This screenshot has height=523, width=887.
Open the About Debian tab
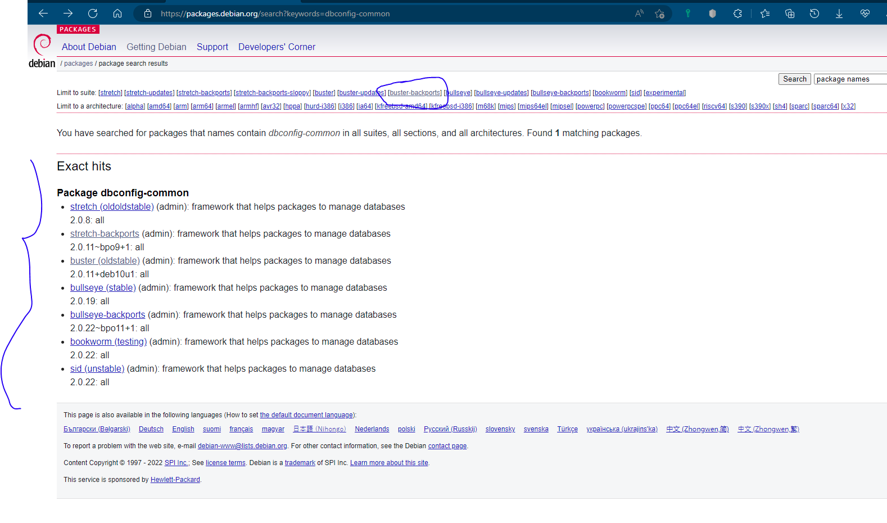pyautogui.click(x=89, y=47)
